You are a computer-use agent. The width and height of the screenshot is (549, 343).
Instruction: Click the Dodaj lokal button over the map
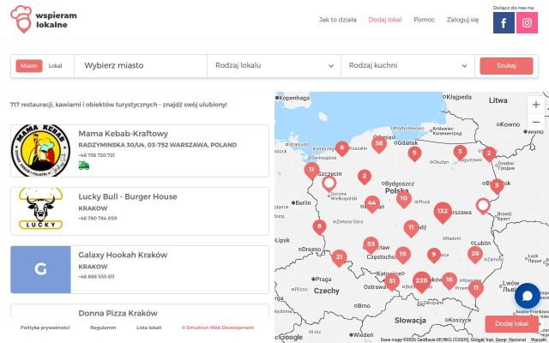pyautogui.click(x=511, y=324)
